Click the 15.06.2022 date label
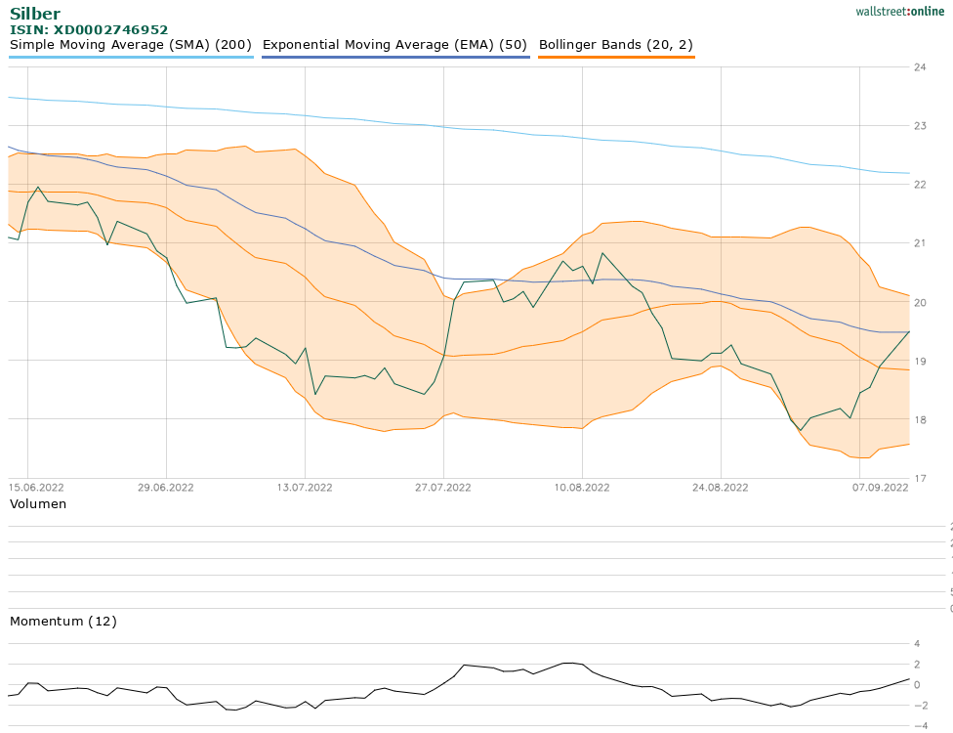The width and height of the screenshot is (953, 733). tap(36, 487)
